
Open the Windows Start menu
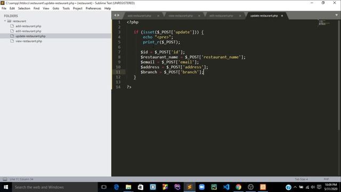tap(6, 187)
